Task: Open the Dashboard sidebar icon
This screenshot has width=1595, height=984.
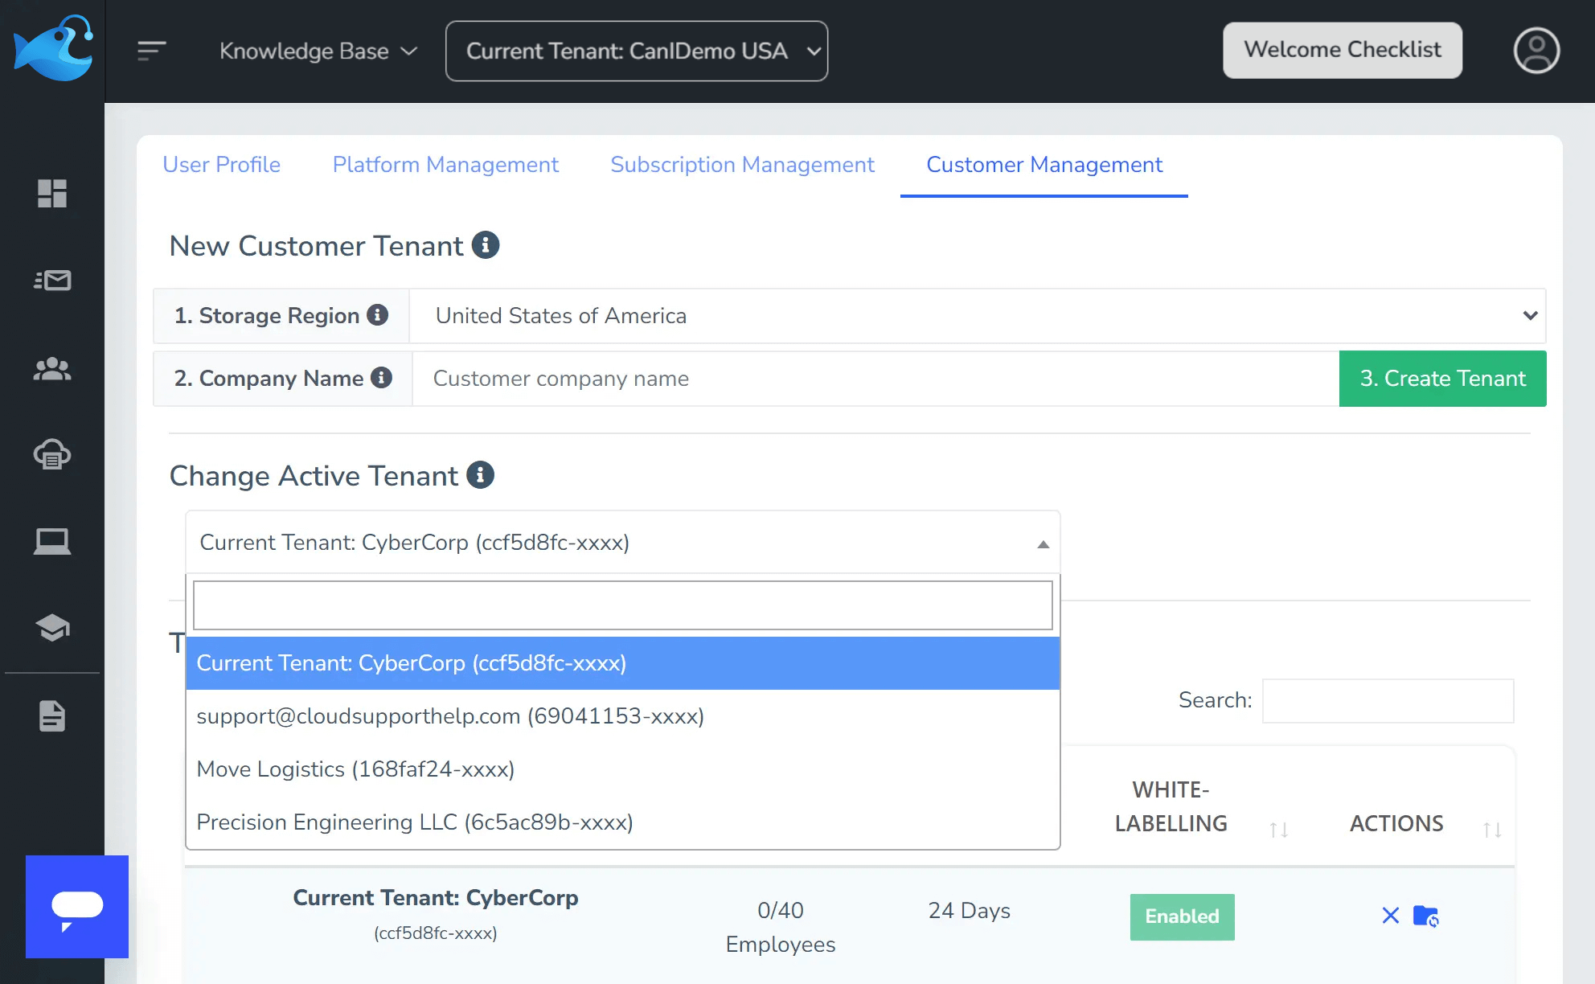Action: click(51, 194)
